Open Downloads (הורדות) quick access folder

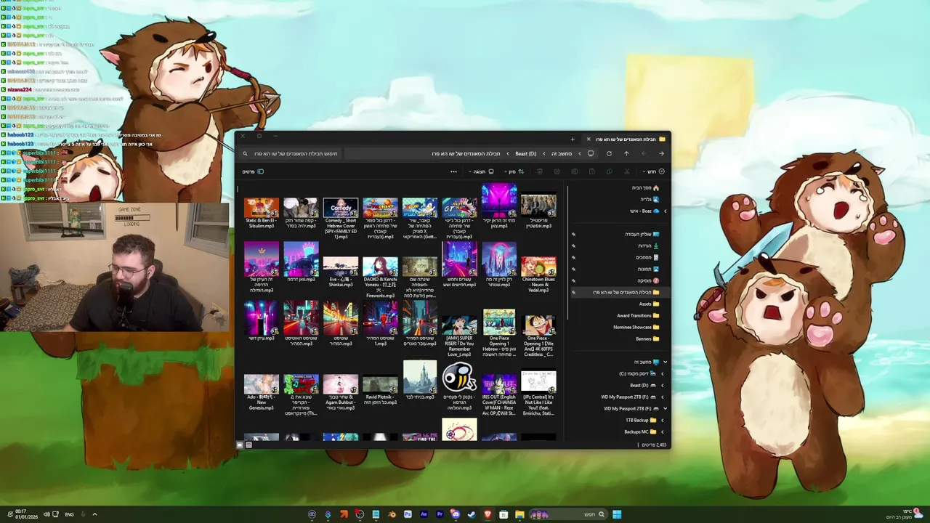pyautogui.click(x=648, y=246)
